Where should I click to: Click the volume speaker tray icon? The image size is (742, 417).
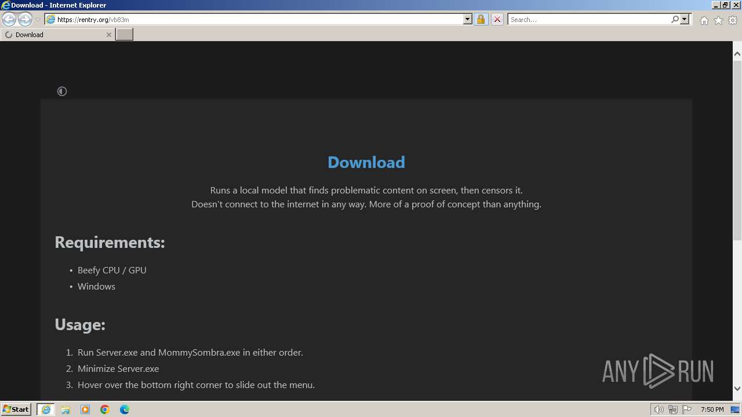659,409
